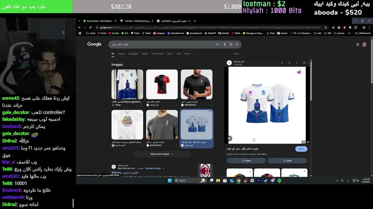This screenshot has height=209, width=373.
Task: Open the YouTube bookmark
Action: tap(114, 33)
